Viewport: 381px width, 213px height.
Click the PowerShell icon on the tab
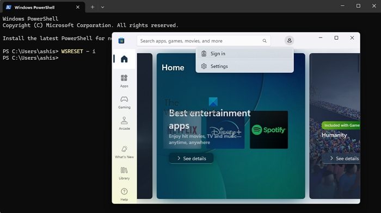click(9, 7)
